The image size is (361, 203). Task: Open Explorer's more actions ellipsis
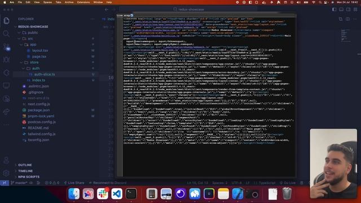(93, 19)
